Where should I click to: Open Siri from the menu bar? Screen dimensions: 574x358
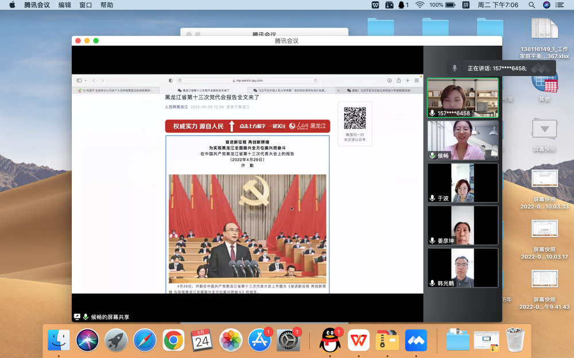tap(546, 5)
